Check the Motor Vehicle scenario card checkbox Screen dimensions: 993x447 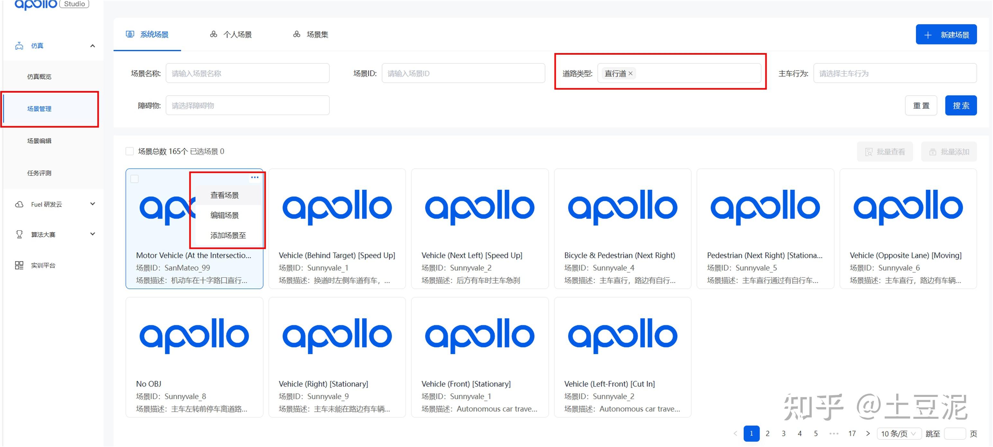[135, 179]
